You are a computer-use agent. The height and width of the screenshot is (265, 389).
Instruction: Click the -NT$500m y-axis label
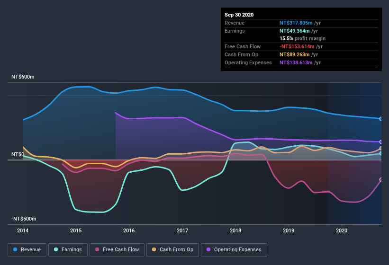tap(24, 219)
